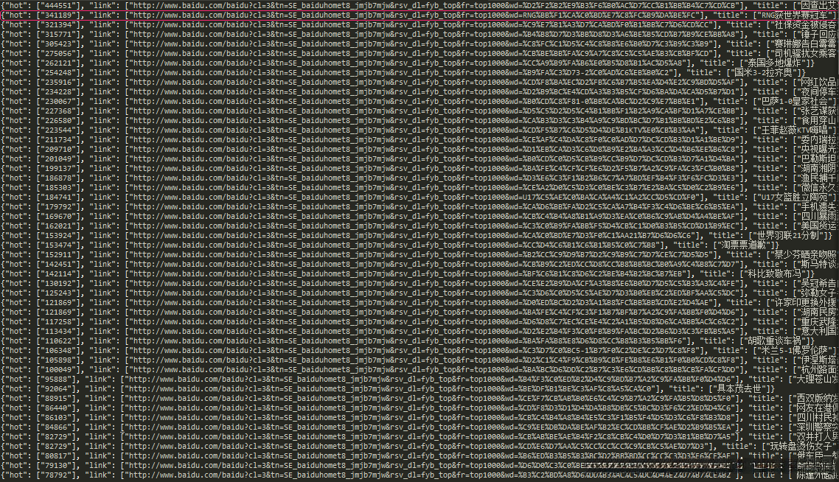Click the hot value "211734"
Image resolution: width=839 pixels, height=482 pixels.
[x=59, y=139]
